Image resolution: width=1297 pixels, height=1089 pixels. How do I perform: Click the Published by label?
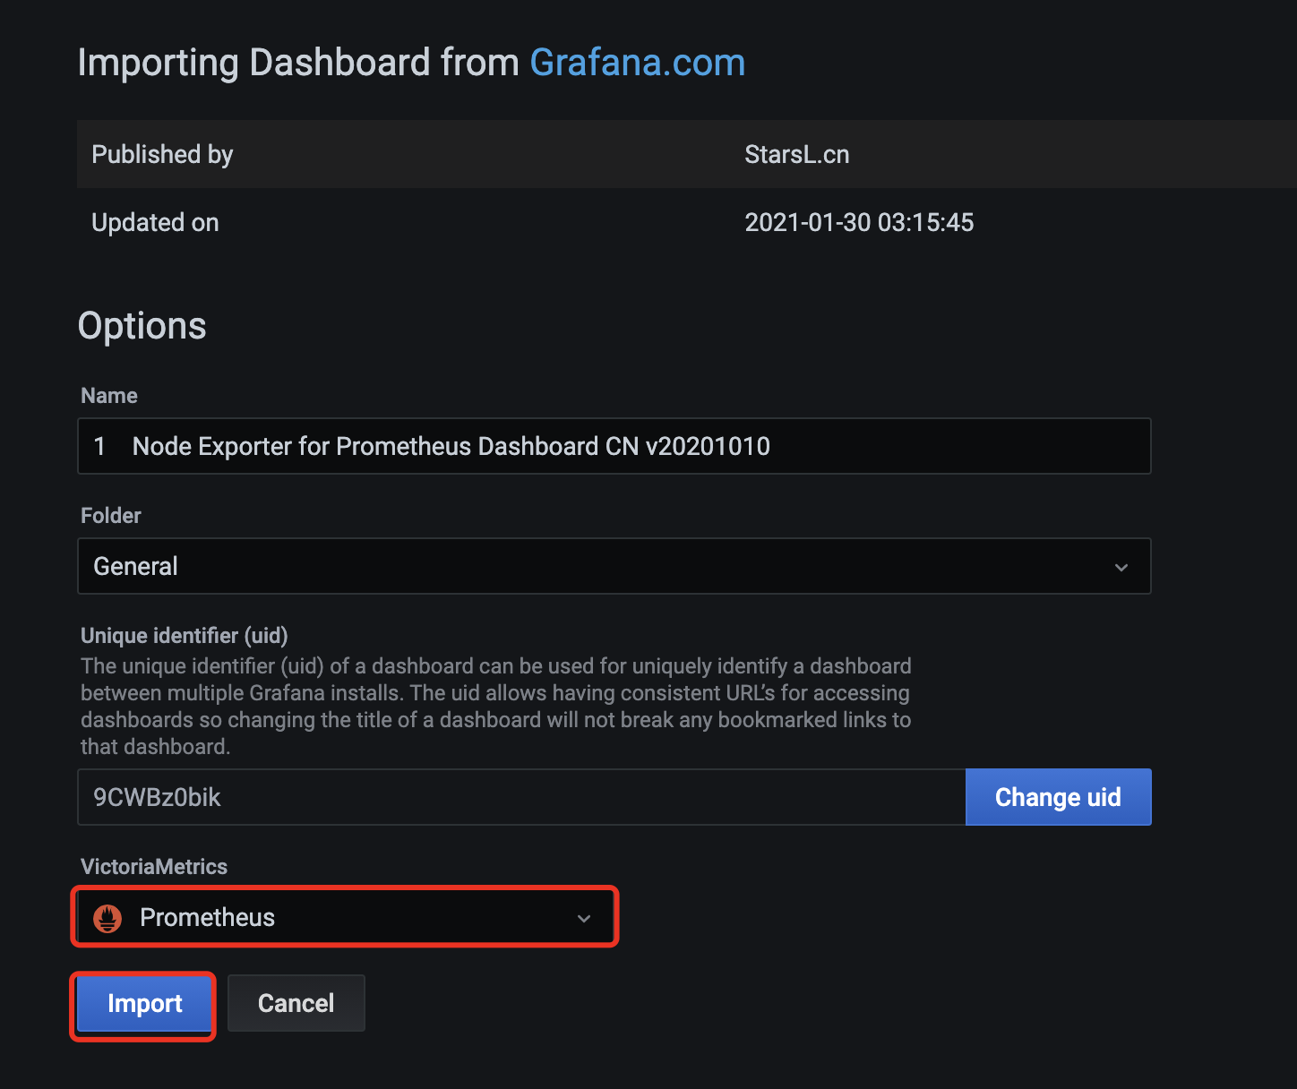162,154
